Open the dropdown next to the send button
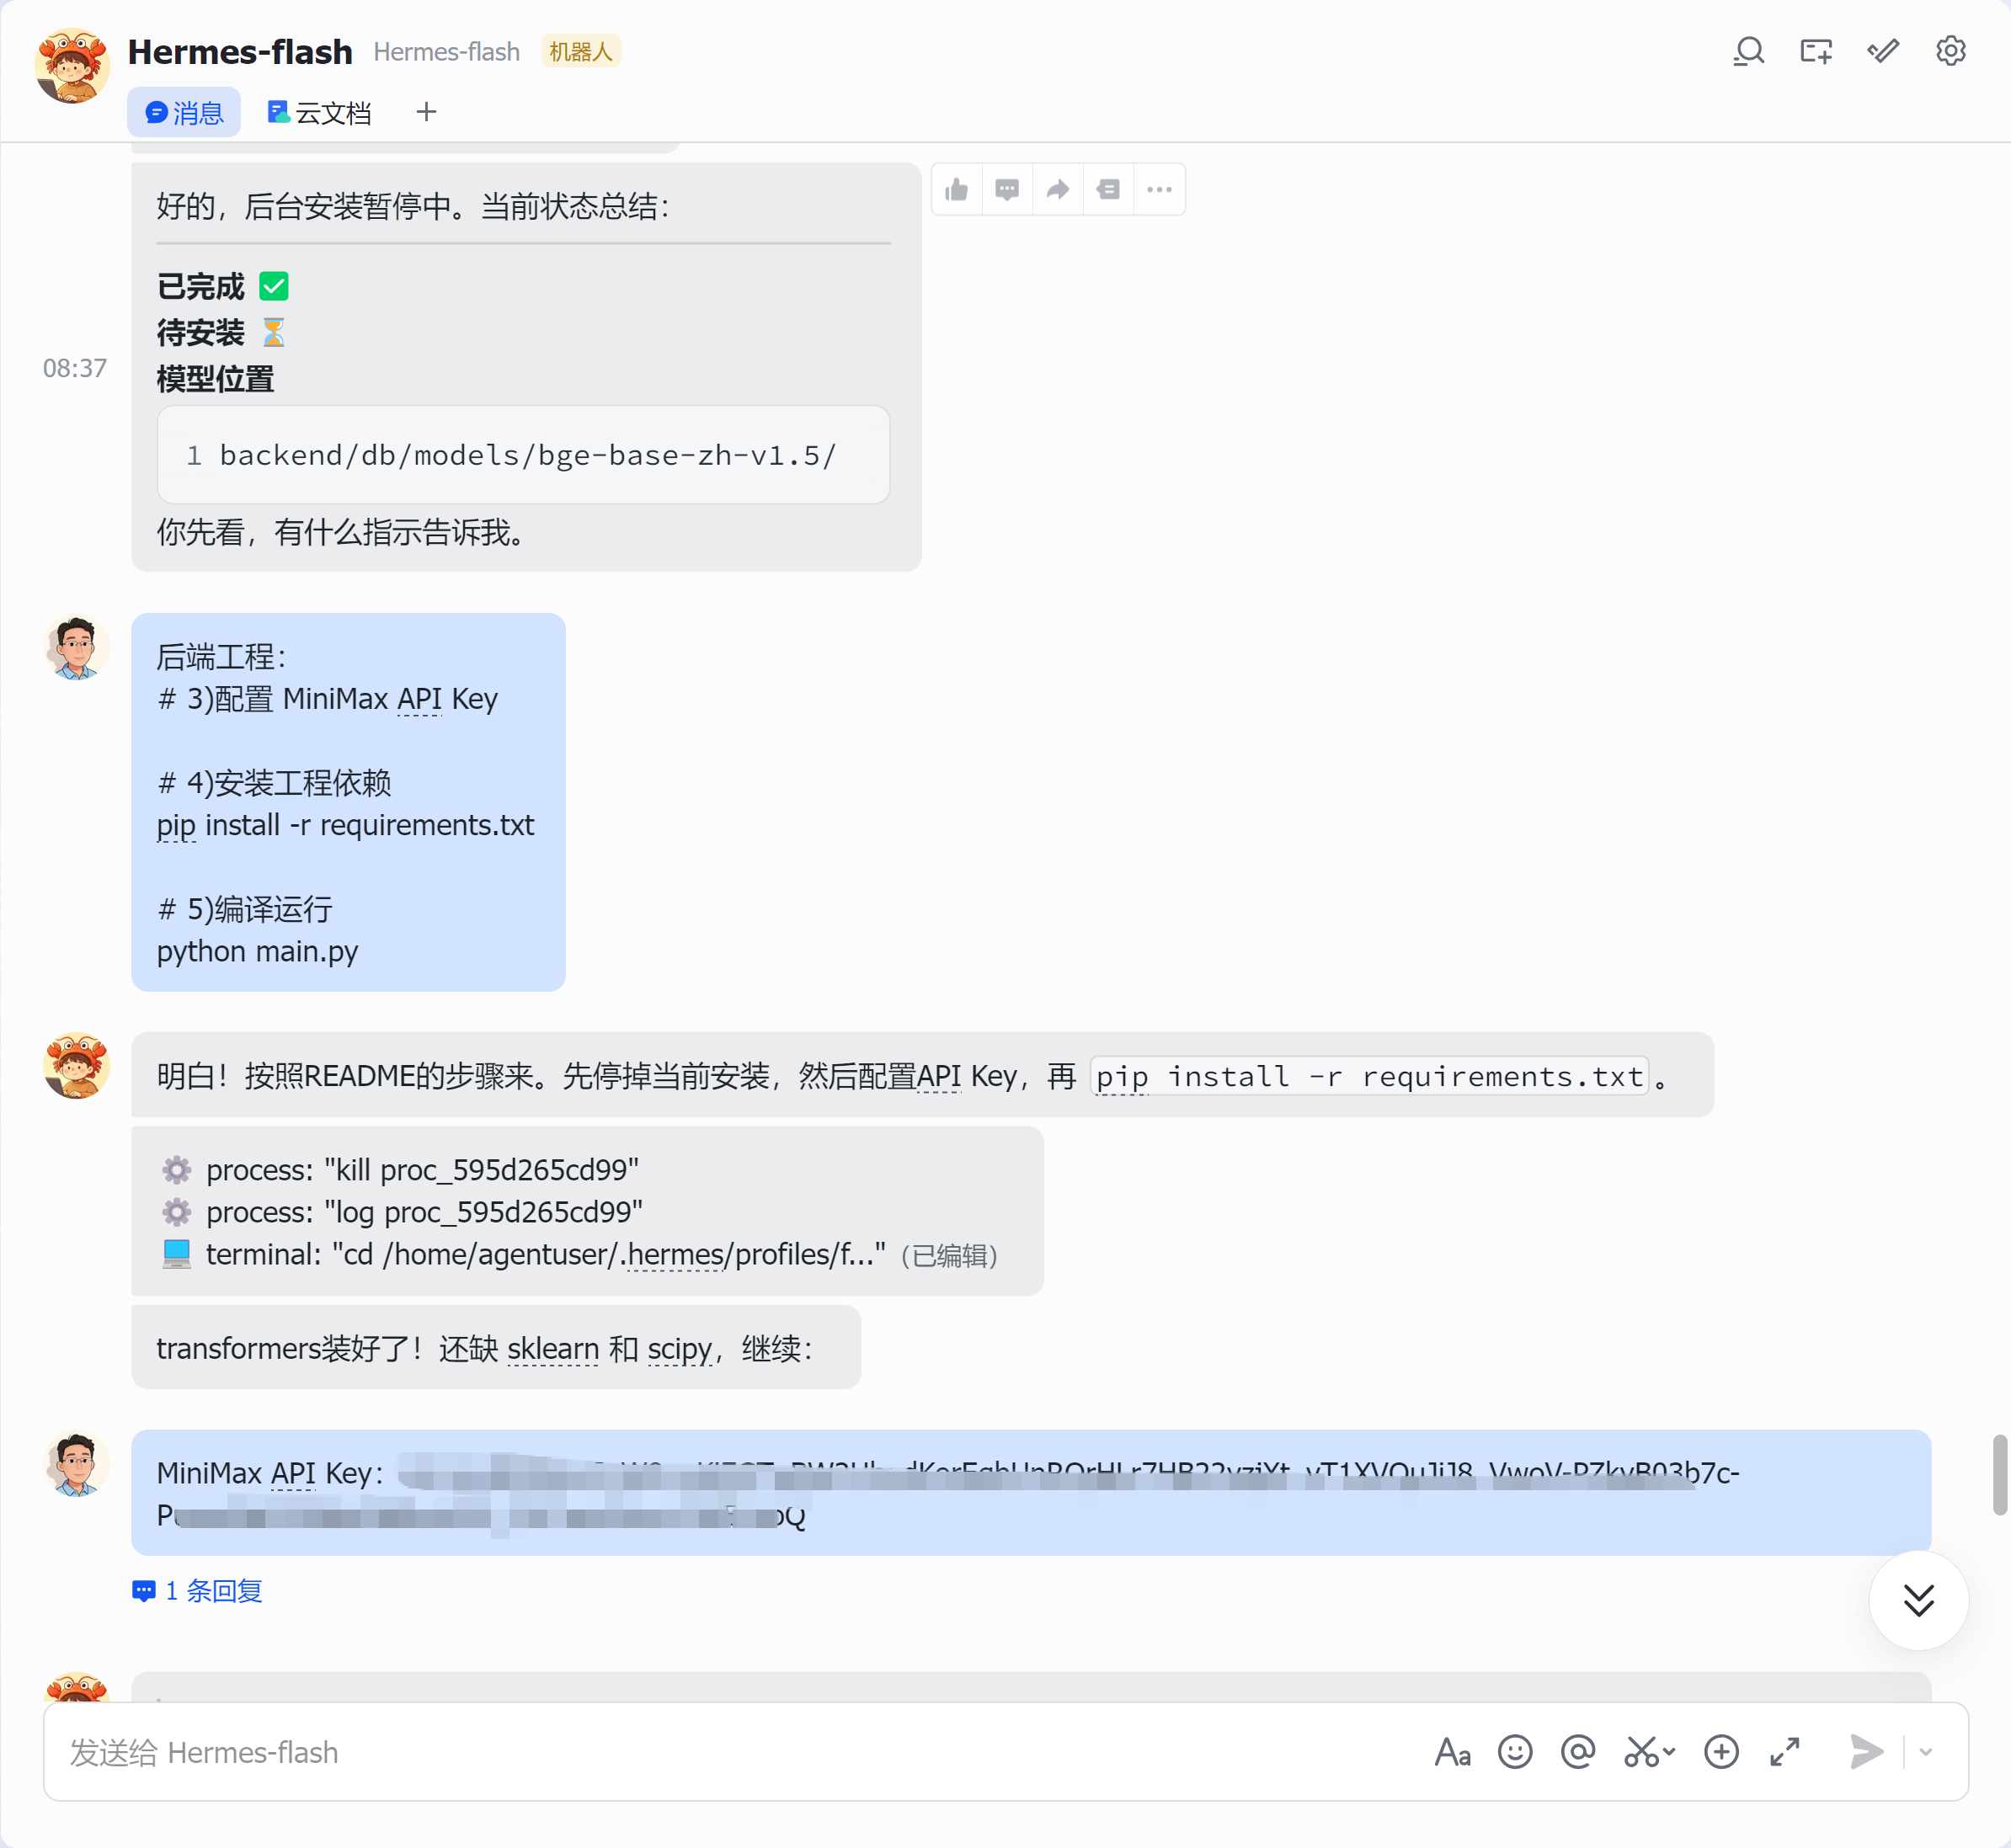2011x1848 pixels. 1926,1752
